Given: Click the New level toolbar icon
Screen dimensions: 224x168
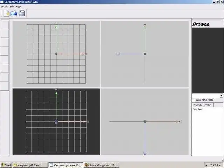Looking at the screenshot, I should pyautogui.click(x=7, y=13).
